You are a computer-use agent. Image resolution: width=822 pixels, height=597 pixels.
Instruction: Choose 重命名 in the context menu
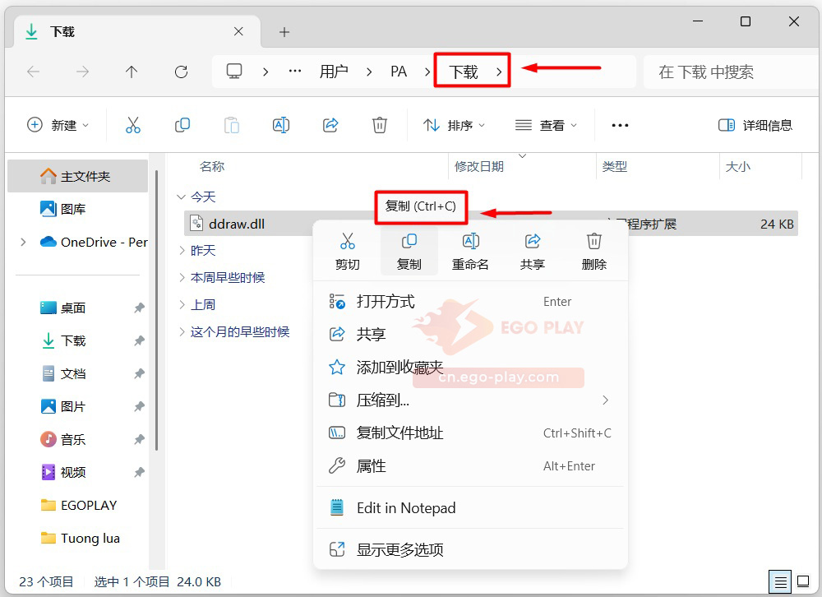tap(470, 252)
